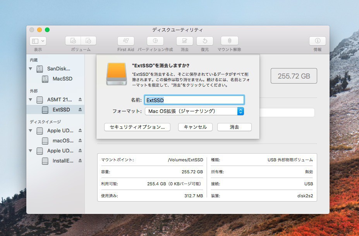The image size is (359, 236).
Task: Eject the ExtSSD volume in sidebar
Action: coord(80,110)
